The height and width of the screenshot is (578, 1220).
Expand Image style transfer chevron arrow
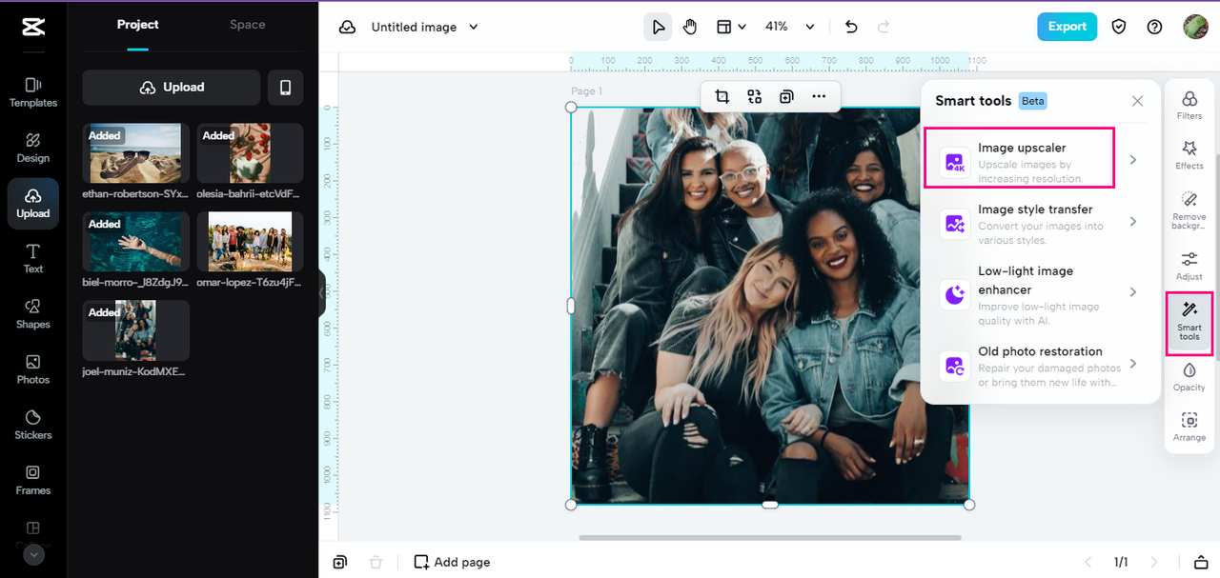point(1133,221)
